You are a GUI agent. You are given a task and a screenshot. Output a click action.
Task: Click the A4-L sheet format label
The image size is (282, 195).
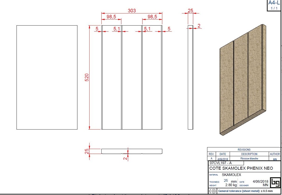[274, 3]
